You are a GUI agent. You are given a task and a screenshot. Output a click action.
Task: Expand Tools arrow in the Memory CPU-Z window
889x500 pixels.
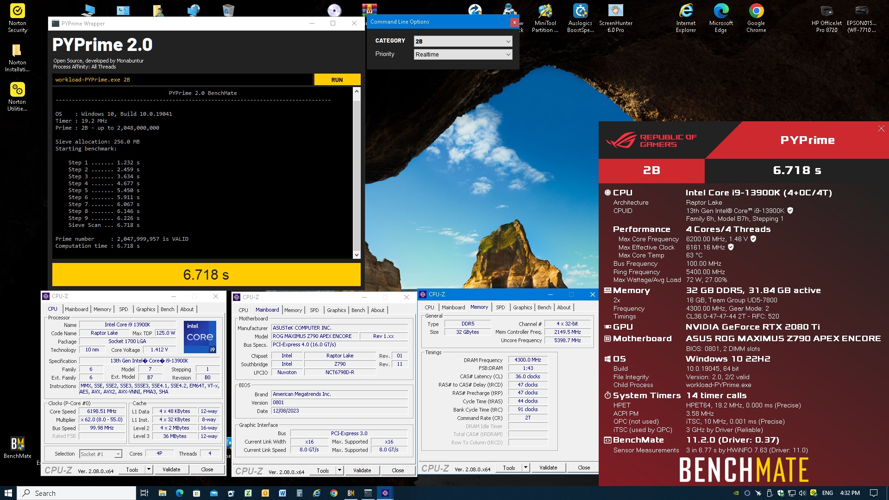pos(526,468)
